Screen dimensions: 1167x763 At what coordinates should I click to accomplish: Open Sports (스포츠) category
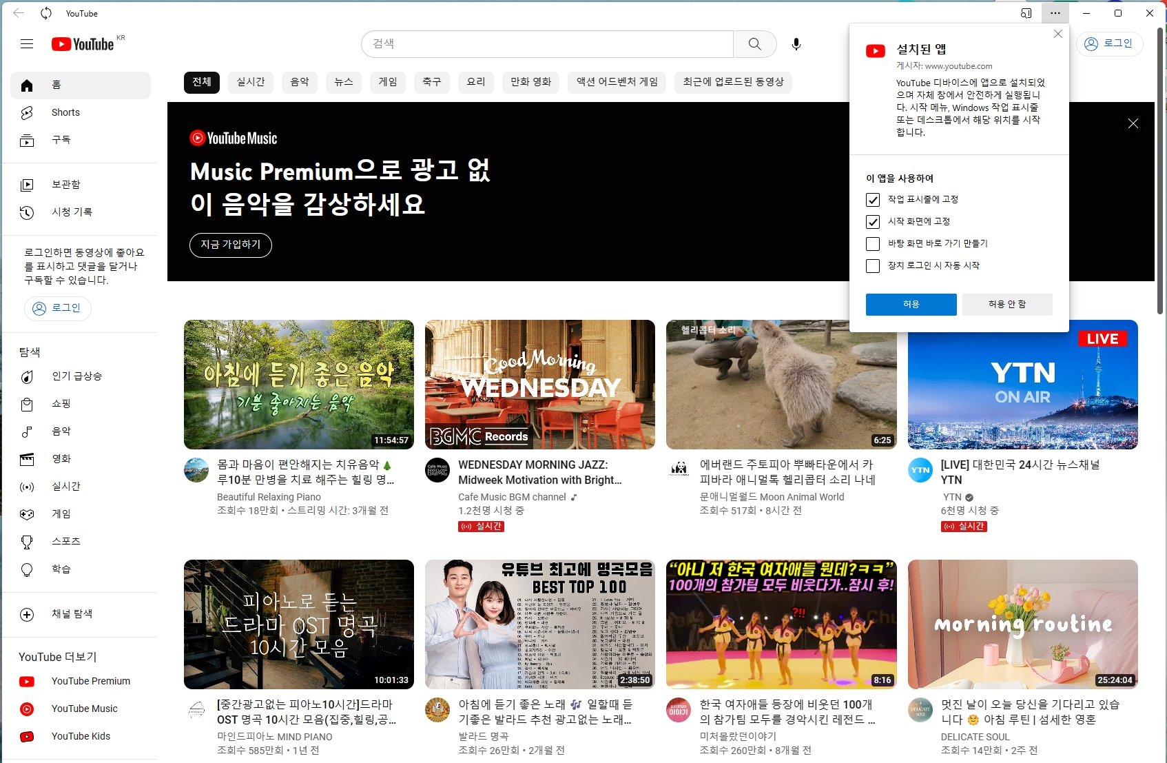click(x=81, y=542)
